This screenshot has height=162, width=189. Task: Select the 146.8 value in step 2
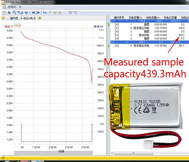coord(181,28)
